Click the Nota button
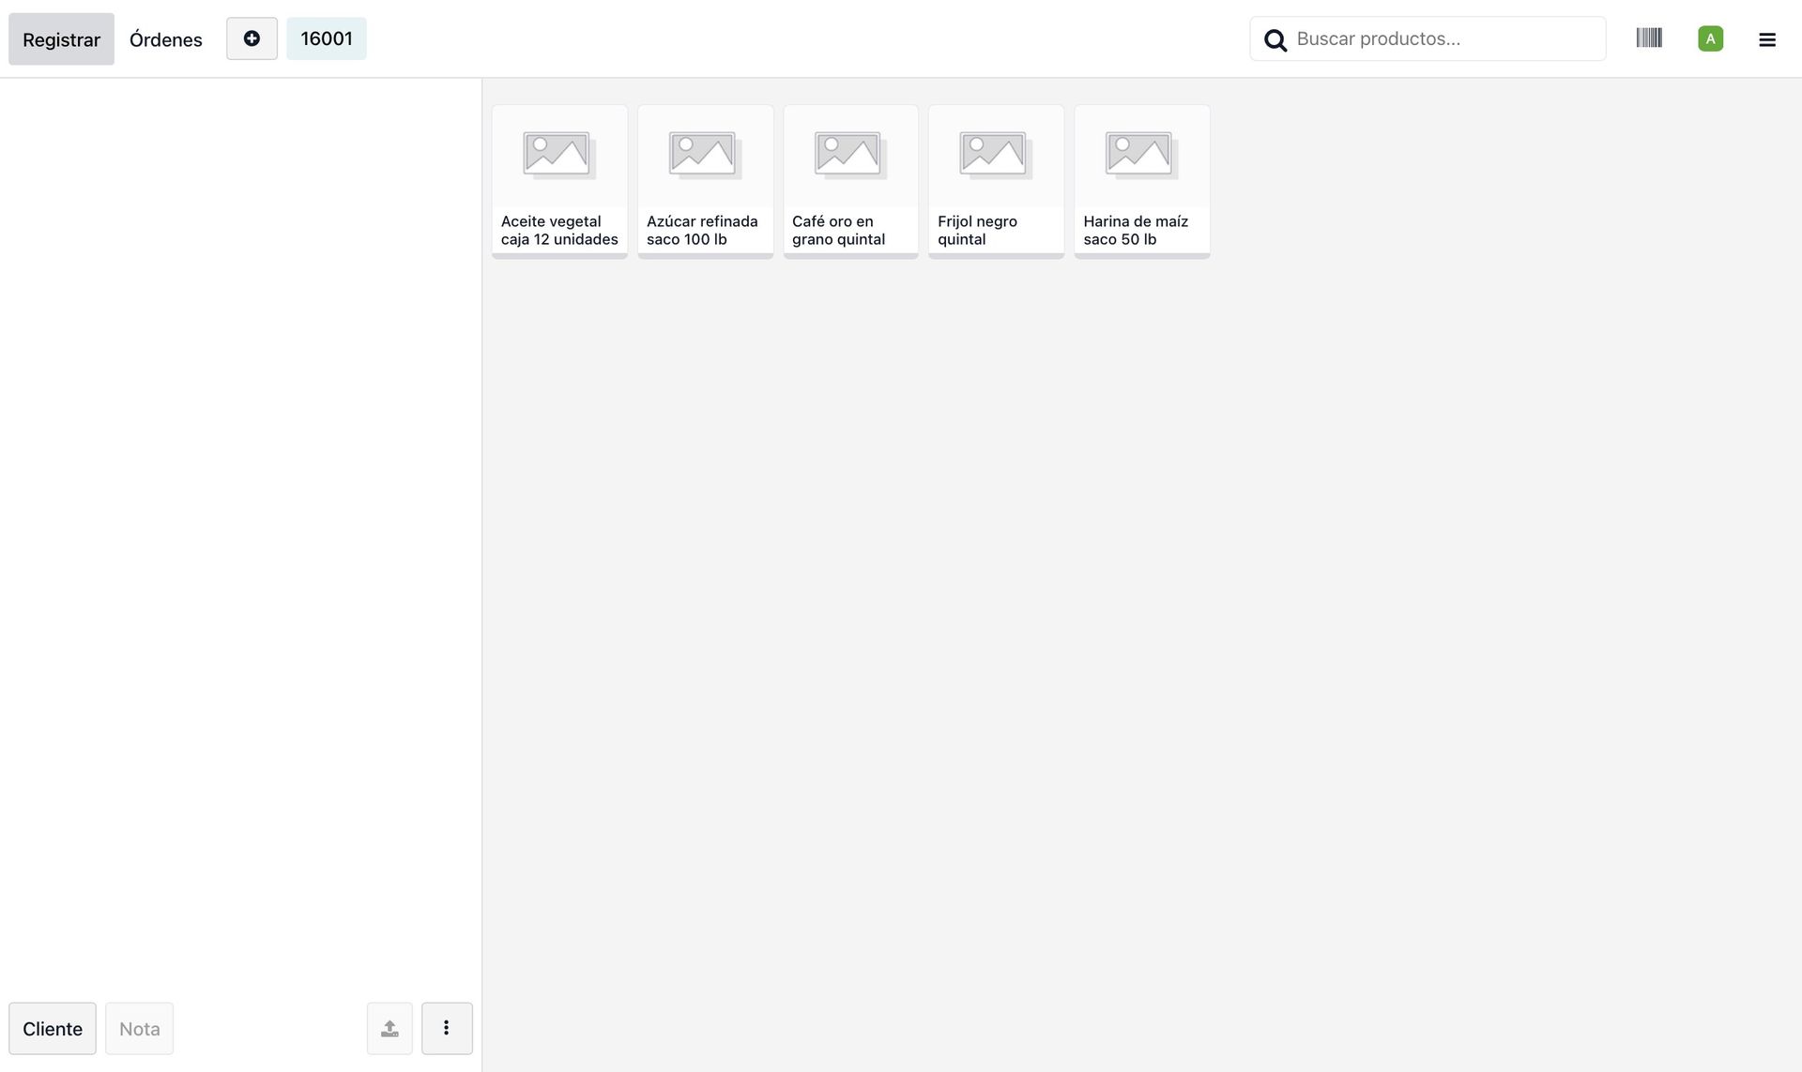1802x1072 pixels. coord(139,1029)
